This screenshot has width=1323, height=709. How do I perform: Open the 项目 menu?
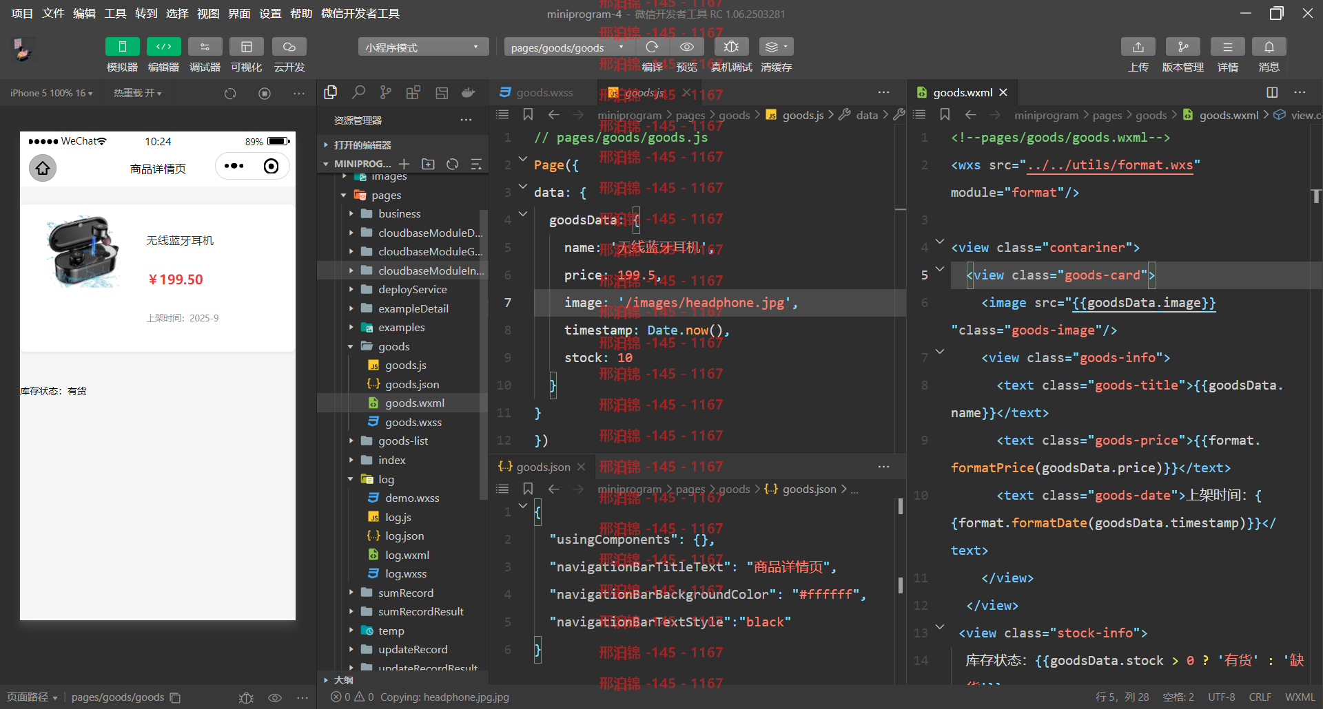coord(22,13)
